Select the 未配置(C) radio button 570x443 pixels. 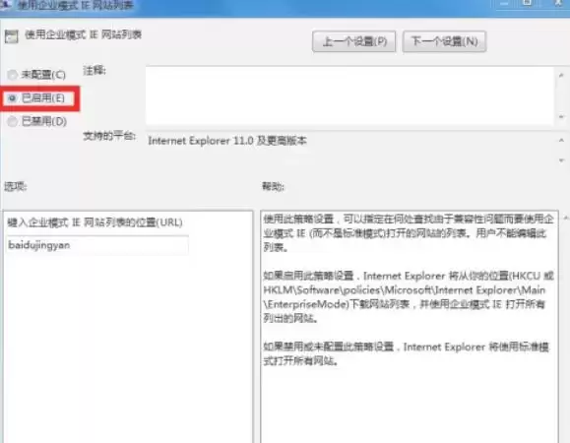pyautogui.click(x=13, y=75)
